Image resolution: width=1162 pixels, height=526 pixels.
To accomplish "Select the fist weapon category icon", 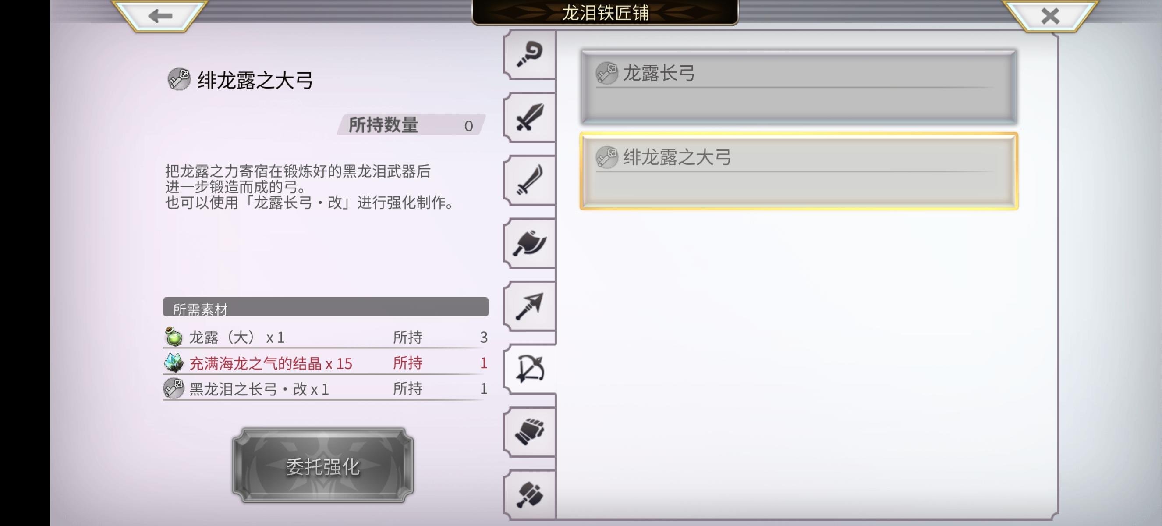I will (530, 432).
